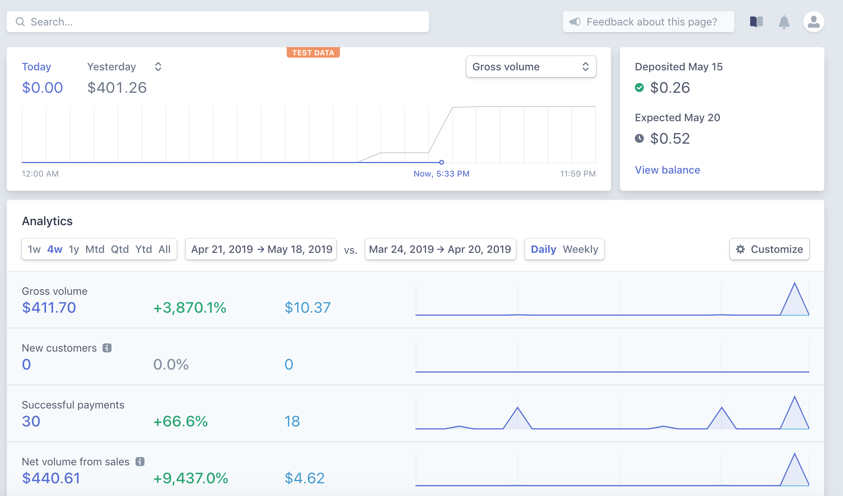Click the View balance link
The image size is (843, 496).
[667, 170]
